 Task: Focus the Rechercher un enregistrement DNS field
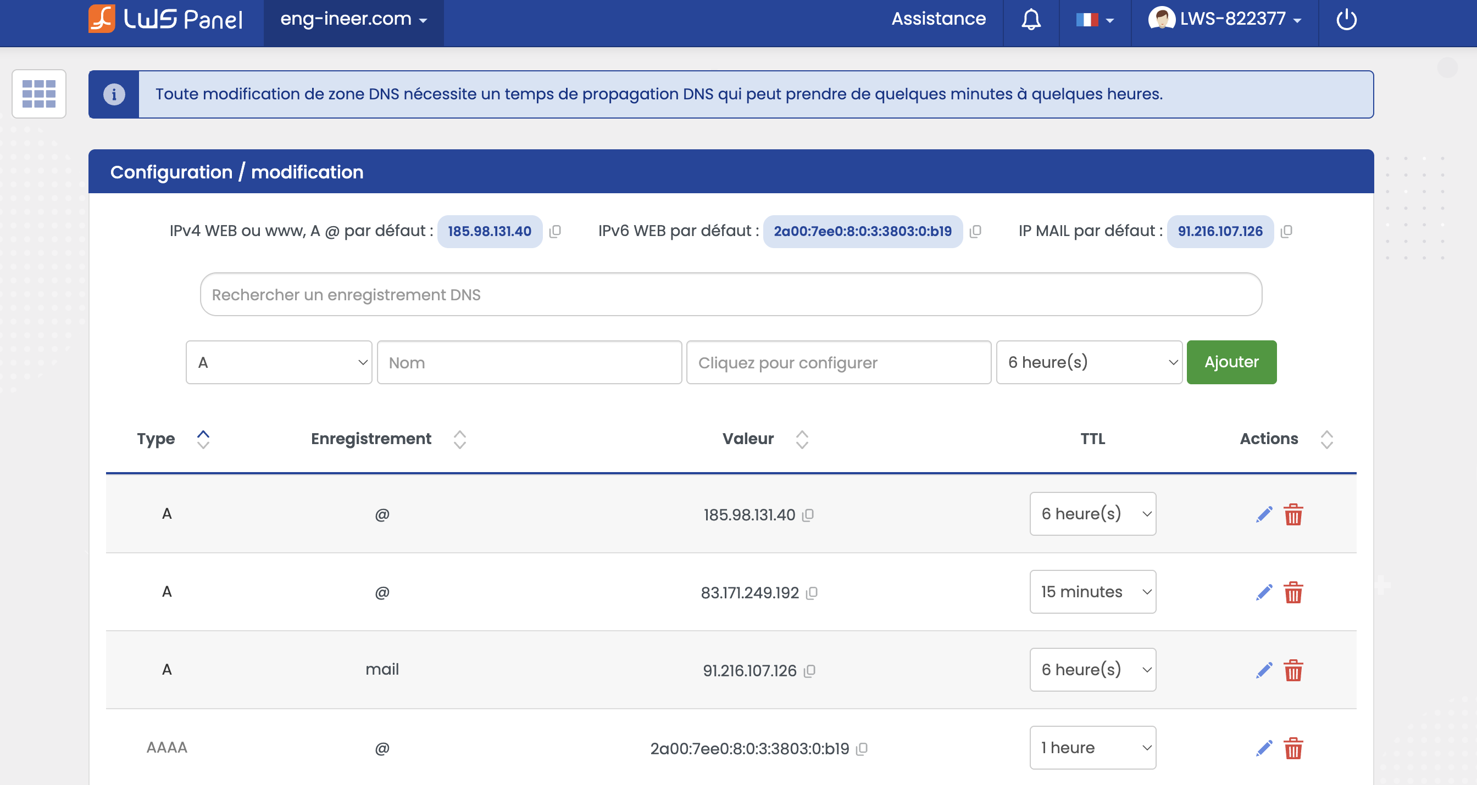(x=730, y=295)
